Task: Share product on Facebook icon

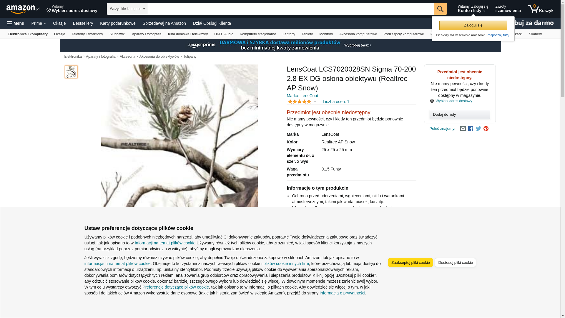Action: pyautogui.click(x=471, y=129)
